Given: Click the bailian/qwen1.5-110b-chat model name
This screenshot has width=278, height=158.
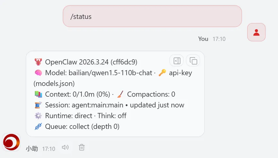Looking at the screenshot, I should tap(110, 73).
